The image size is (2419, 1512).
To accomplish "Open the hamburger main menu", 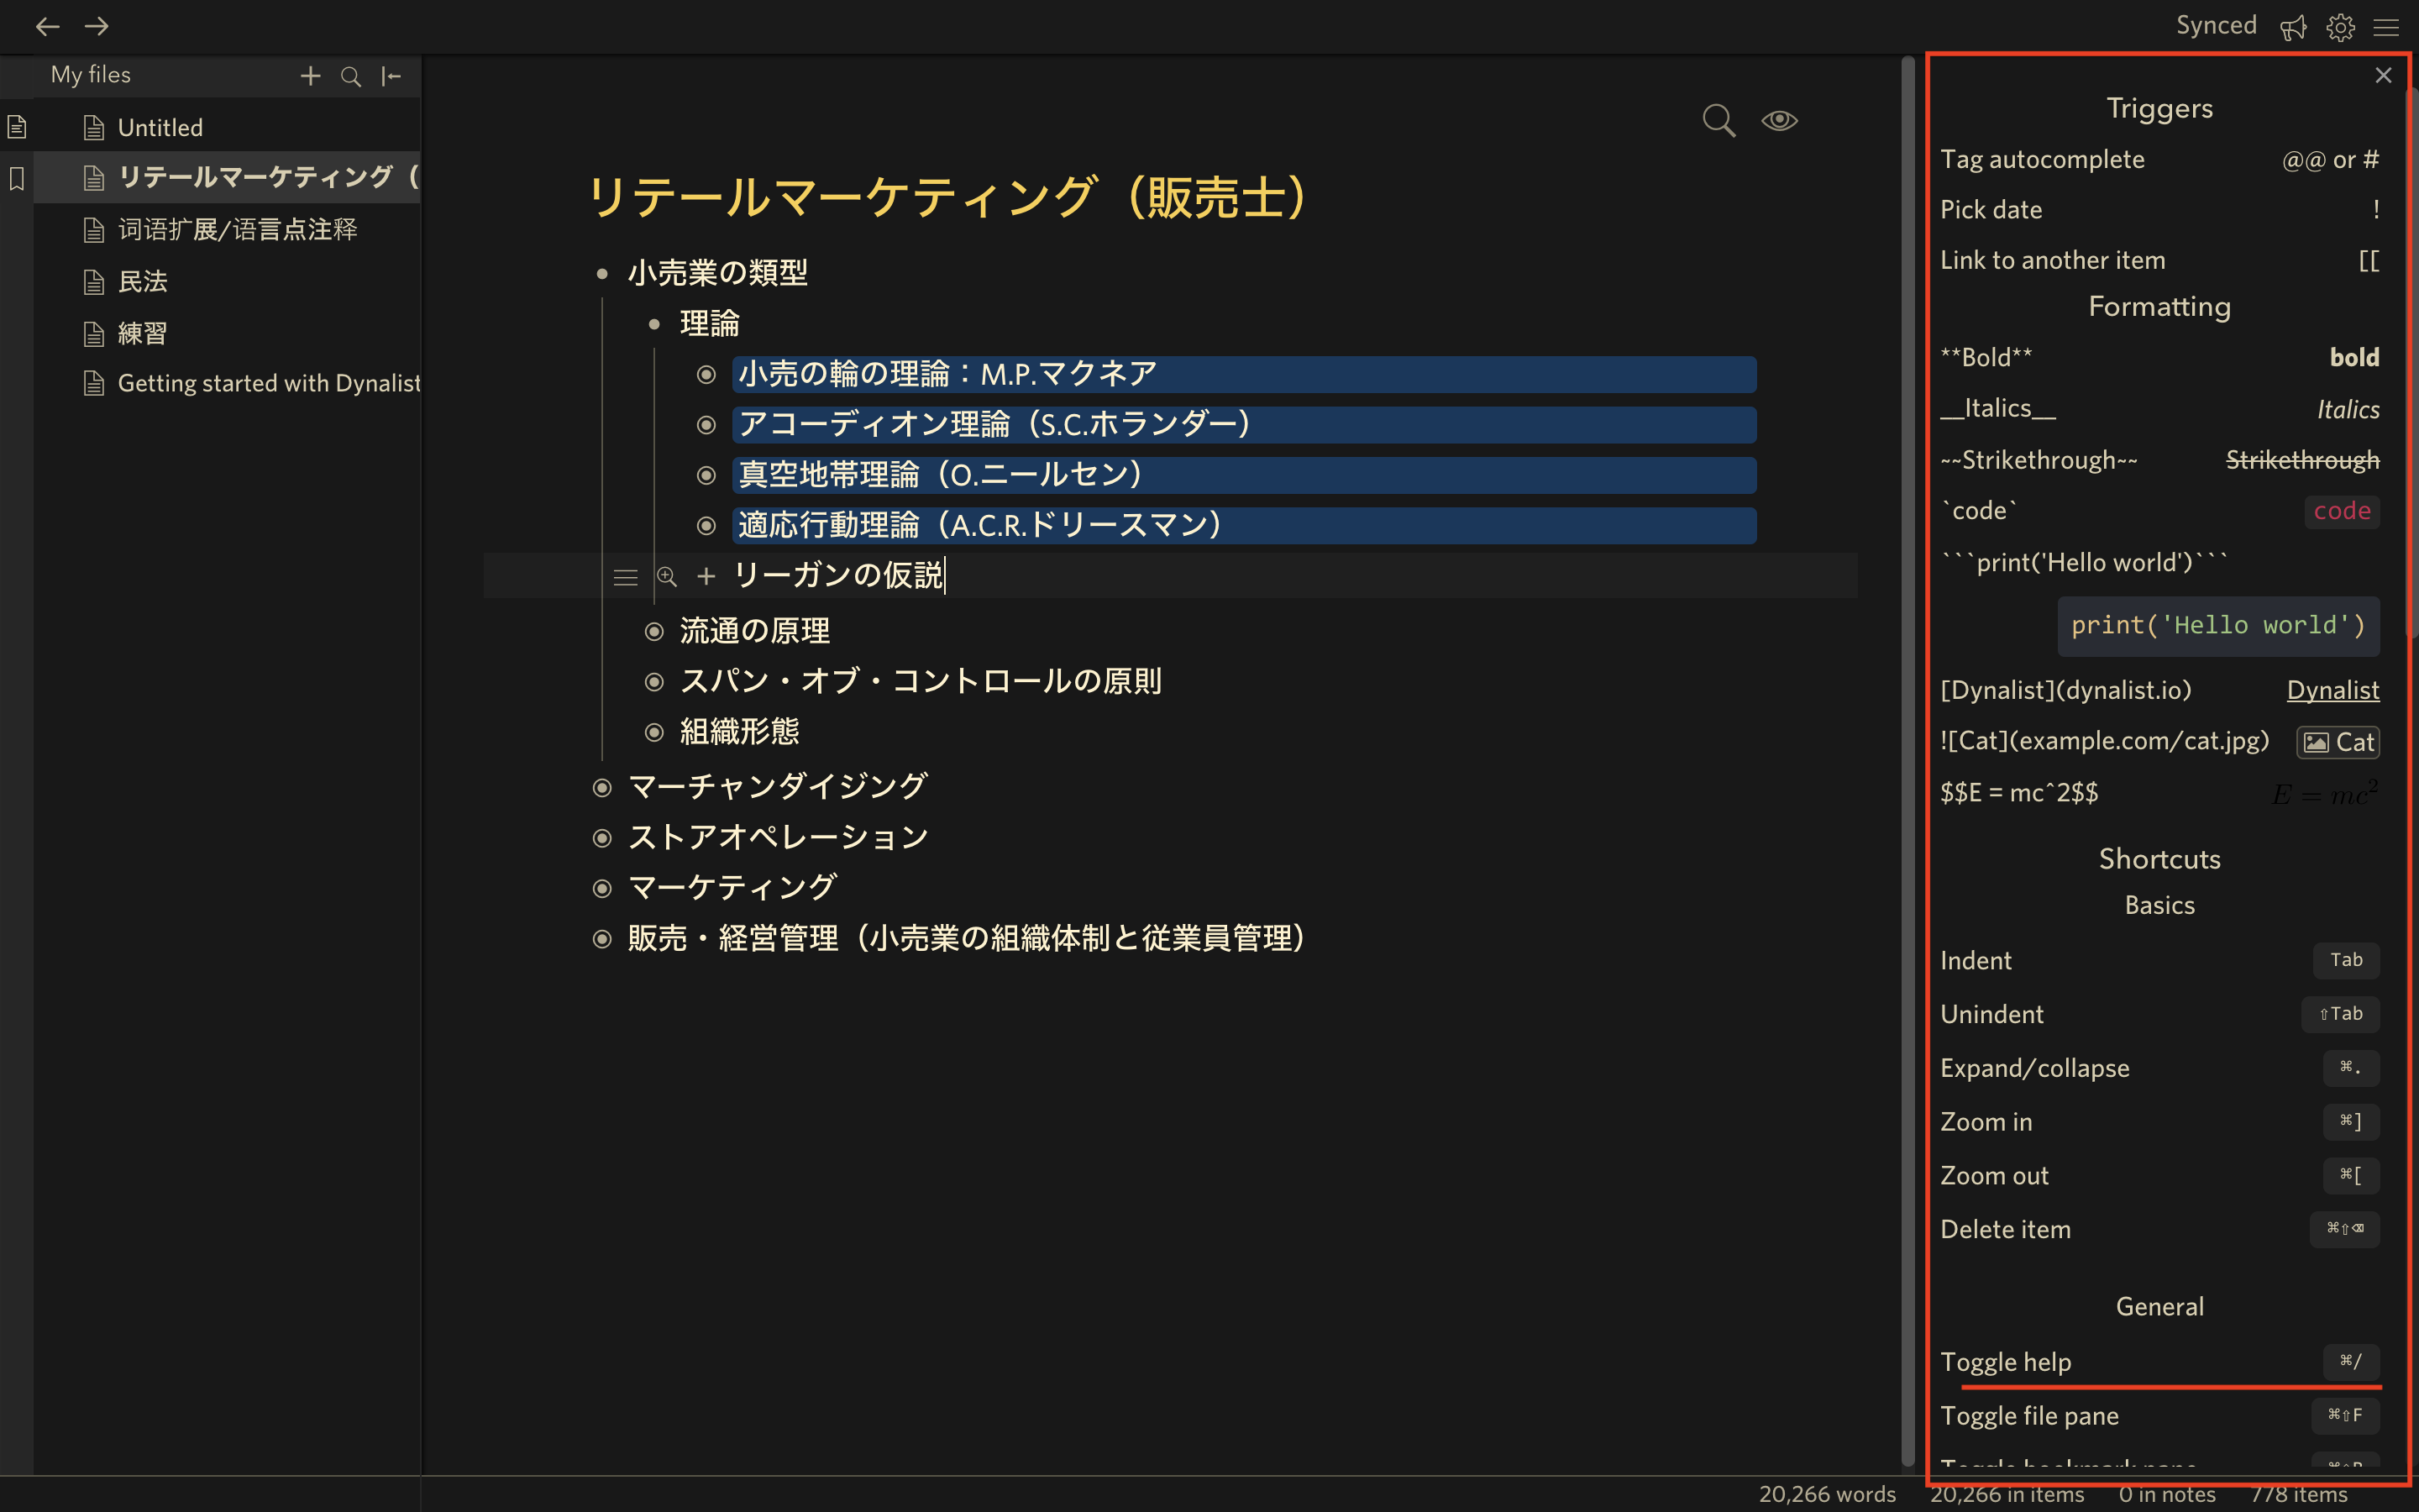I will coord(2386,27).
